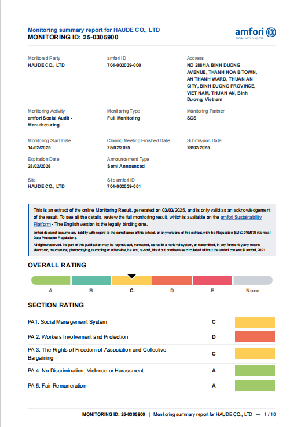Click PA 4: No Discrimination, Violence or Harassment
Viewport: 301px width, 427px height.
86,371
